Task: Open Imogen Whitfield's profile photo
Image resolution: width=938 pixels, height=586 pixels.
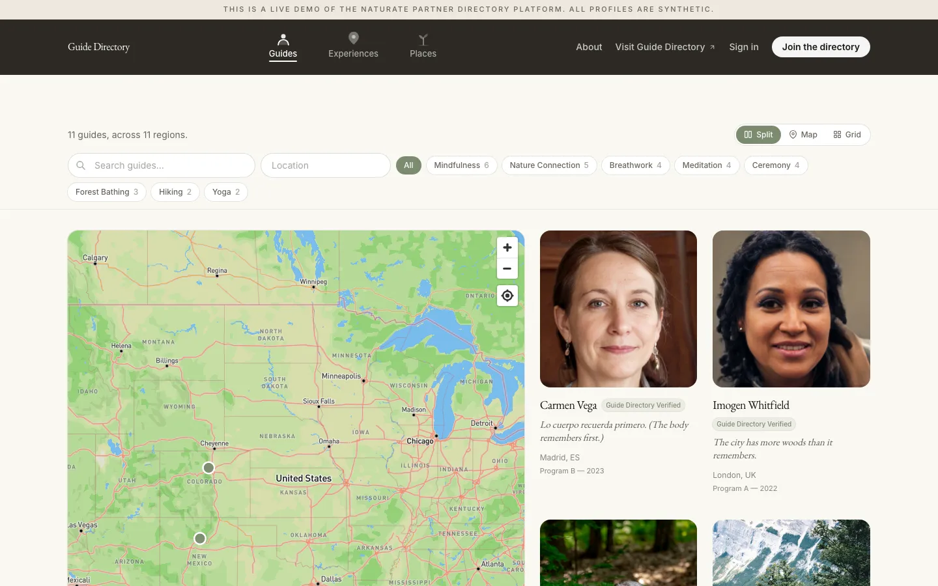Action: (791, 309)
